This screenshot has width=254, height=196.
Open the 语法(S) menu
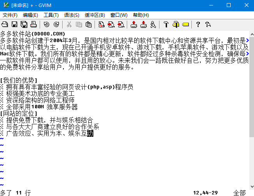click(72, 15)
